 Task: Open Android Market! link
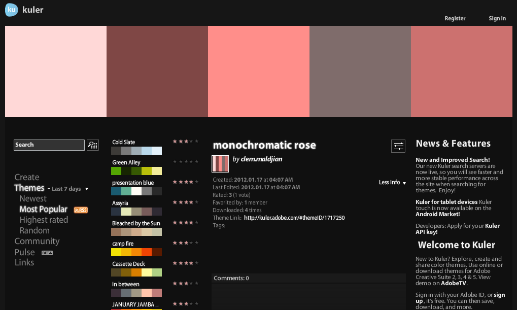click(437, 214)
